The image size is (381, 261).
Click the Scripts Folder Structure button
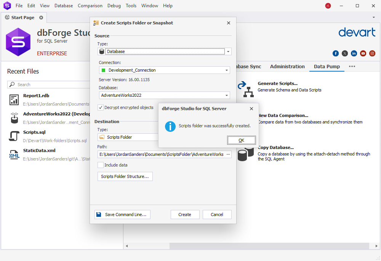[125, 176]
